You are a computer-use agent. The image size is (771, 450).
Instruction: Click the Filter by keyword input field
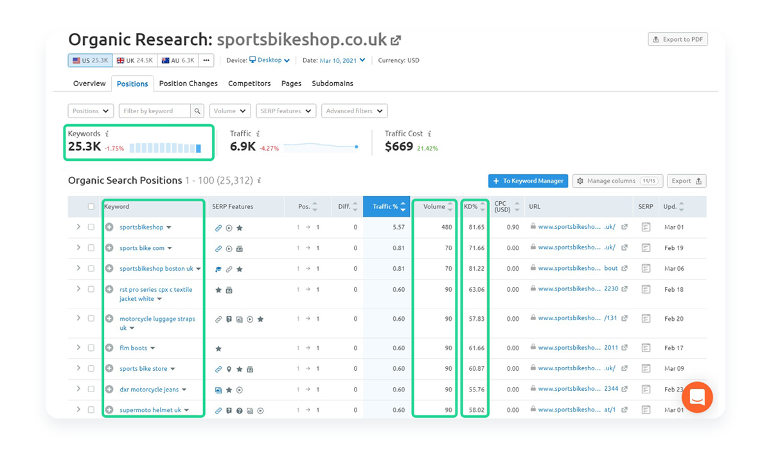tap(155, 111)
